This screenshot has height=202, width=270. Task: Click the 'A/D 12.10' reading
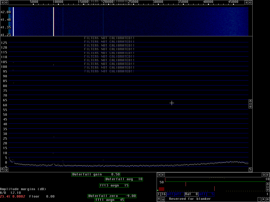11,193
